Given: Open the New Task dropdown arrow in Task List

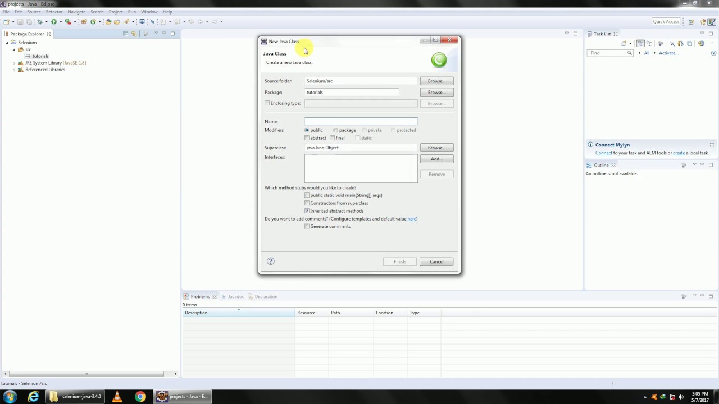Looking at the screenshot, I should 630,43.
